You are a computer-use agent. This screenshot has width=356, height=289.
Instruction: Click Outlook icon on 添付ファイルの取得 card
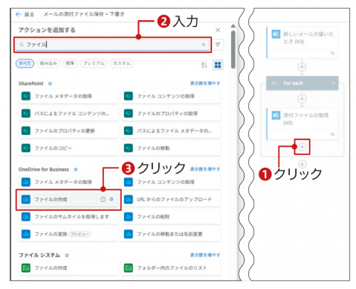point(276,115)
